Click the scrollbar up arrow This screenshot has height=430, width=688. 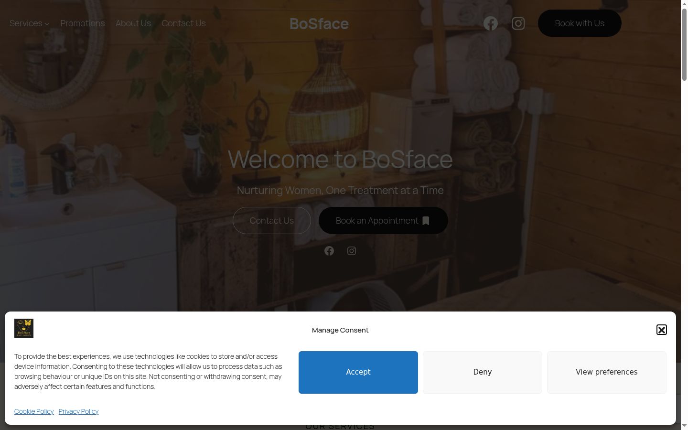(x=684, y=4)
